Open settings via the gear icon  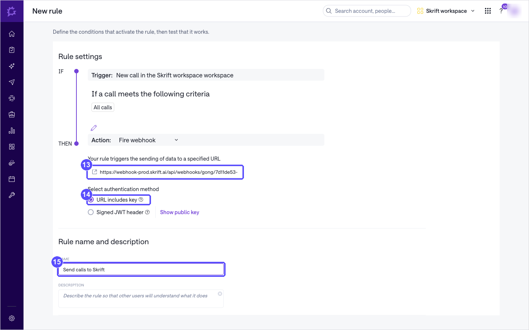click(x=12, y=318)
